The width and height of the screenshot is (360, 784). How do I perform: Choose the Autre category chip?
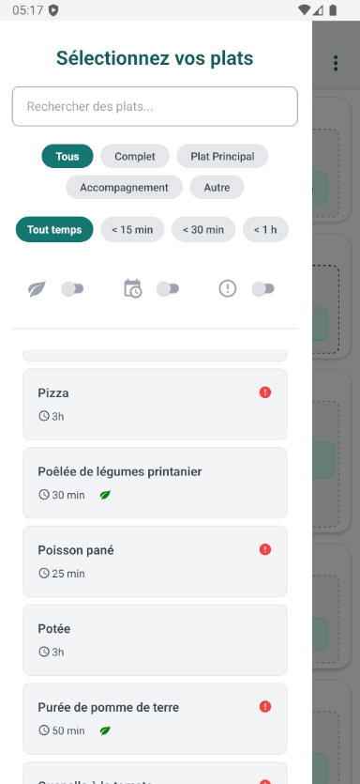click(x=217, y=188)
